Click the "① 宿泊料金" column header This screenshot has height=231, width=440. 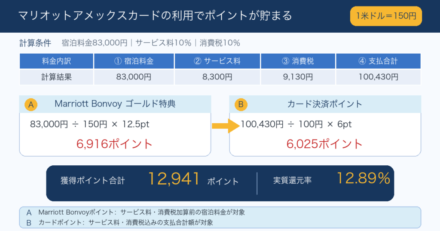tap(134, 61)
